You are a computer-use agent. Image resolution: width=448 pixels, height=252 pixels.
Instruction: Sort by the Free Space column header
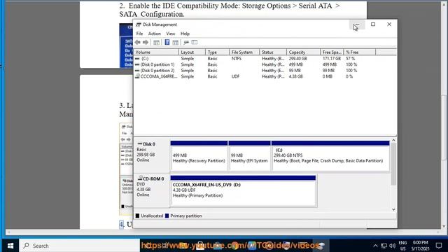coord(332,52)
